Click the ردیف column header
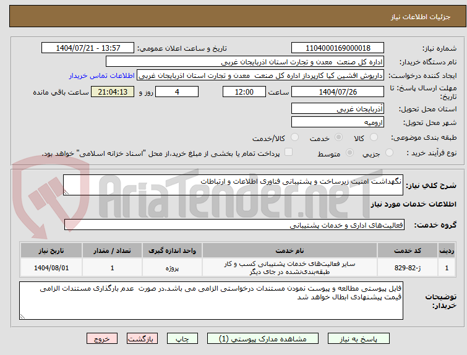Image resolution: width=467 pixels, height=355 pixels. [x=447, y=250]
